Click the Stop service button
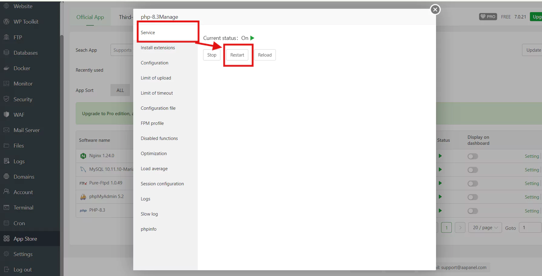Viewport: 542px width, 276px height. 212,55
